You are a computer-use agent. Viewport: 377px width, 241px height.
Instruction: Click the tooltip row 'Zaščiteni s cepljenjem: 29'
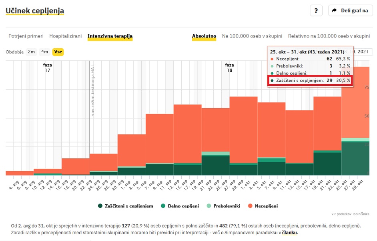[x=310, y=80]
